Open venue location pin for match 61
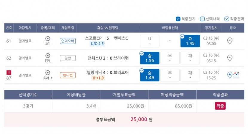The width and height of the screenshot is (248, 134). (230, 41)
